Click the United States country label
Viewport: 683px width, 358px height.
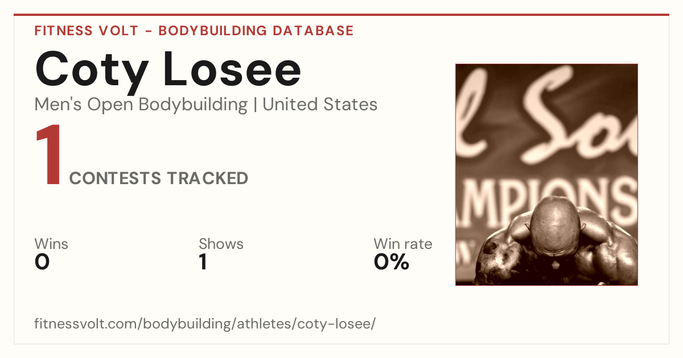(320, 105)
